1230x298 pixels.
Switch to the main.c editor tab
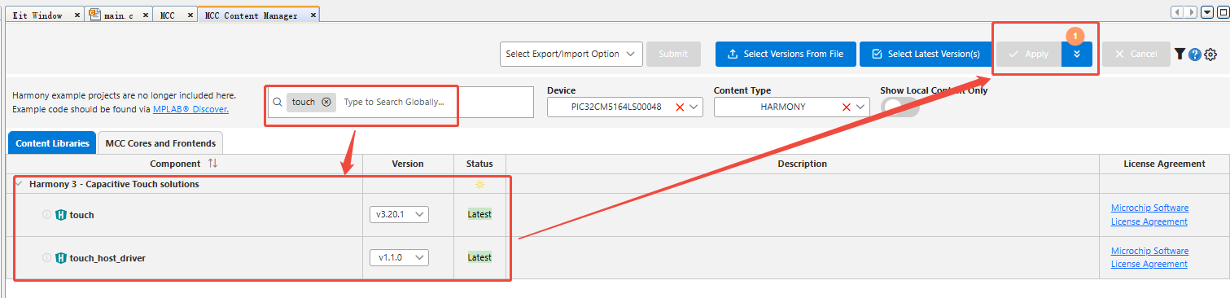118,15
